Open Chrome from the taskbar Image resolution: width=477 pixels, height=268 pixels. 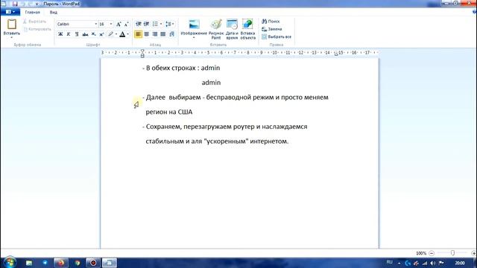(78, 263)
